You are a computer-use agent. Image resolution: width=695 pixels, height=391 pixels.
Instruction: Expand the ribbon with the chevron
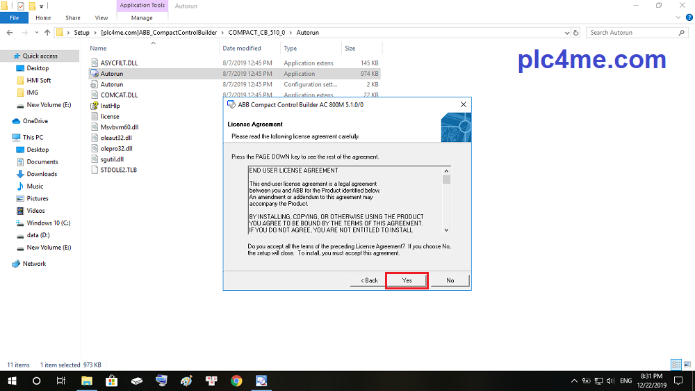click(678, 18)
